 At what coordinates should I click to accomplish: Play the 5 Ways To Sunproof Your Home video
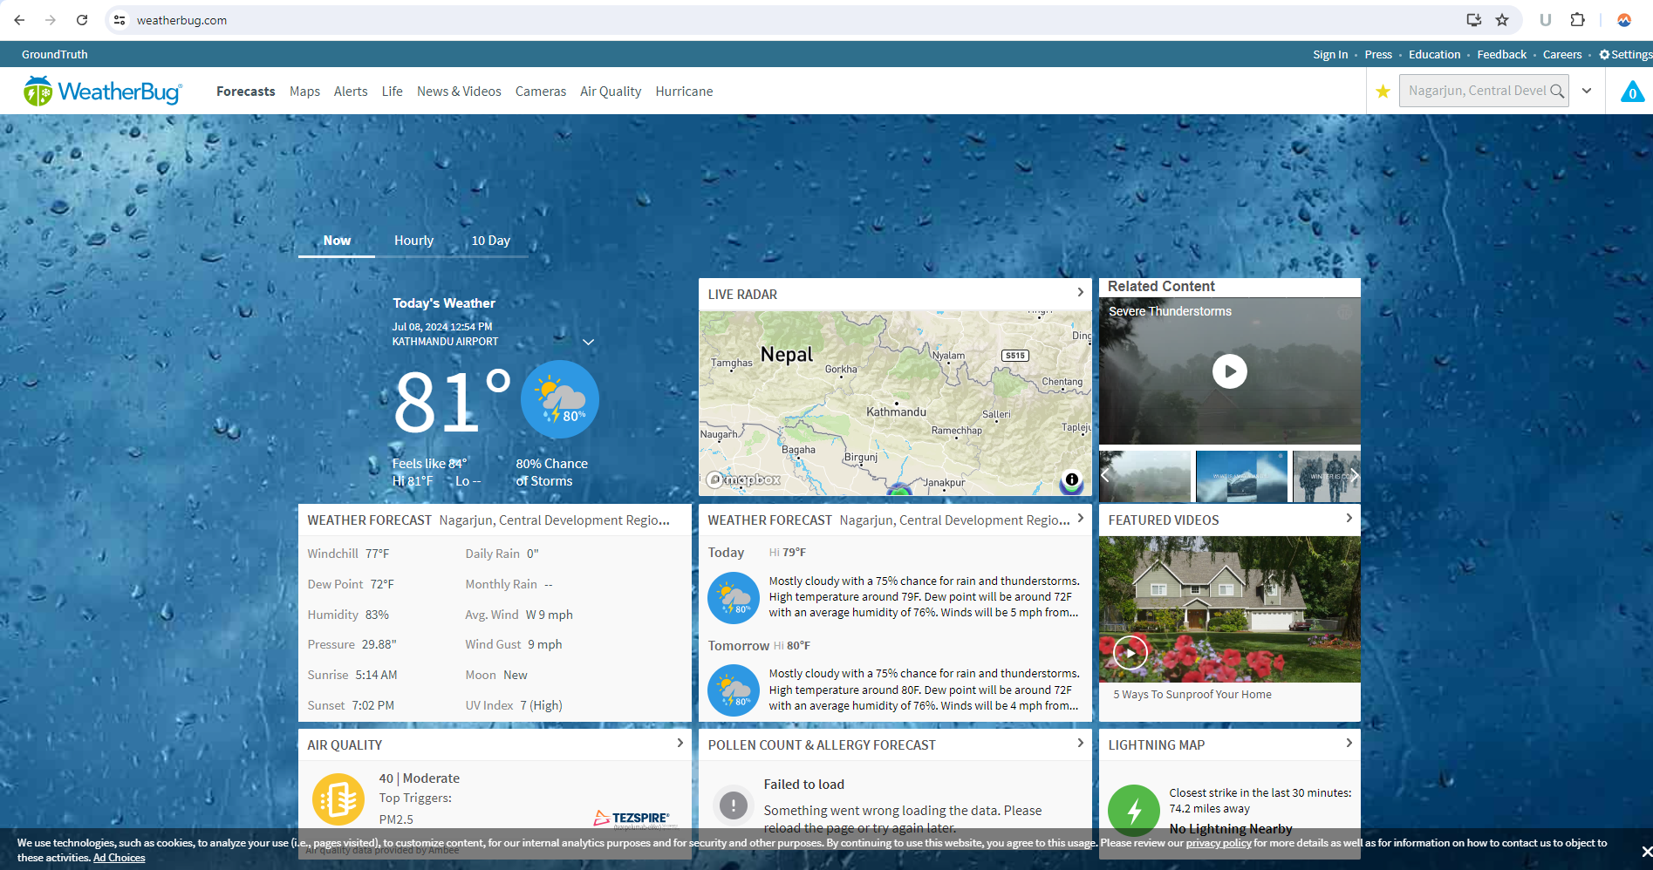[1130, 651]
